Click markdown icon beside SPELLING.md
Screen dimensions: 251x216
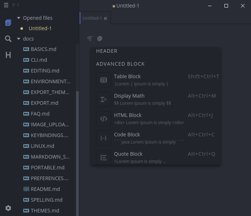click(26, 200)
